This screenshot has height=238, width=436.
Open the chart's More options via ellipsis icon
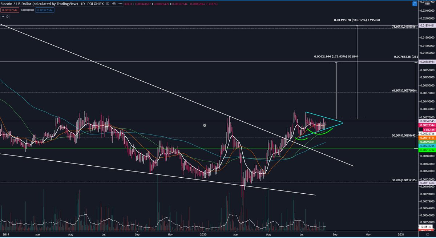[120, 4]
